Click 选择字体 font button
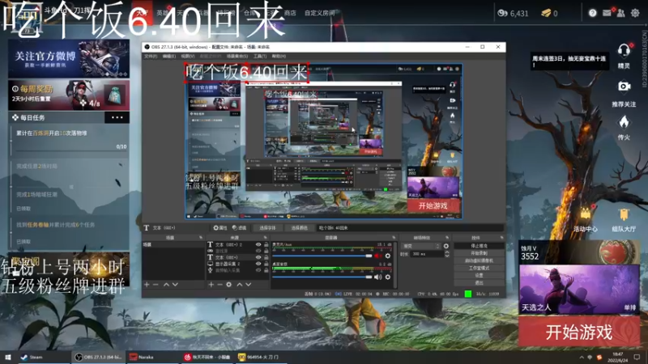The image size is (648, 364). pos(267,228)
